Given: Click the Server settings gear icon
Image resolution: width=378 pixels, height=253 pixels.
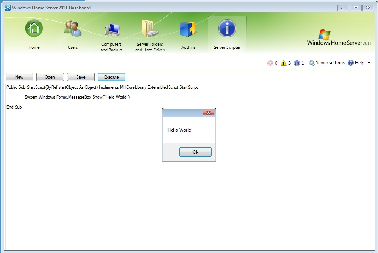Looking at the screenshot, I should click(311, 63).
